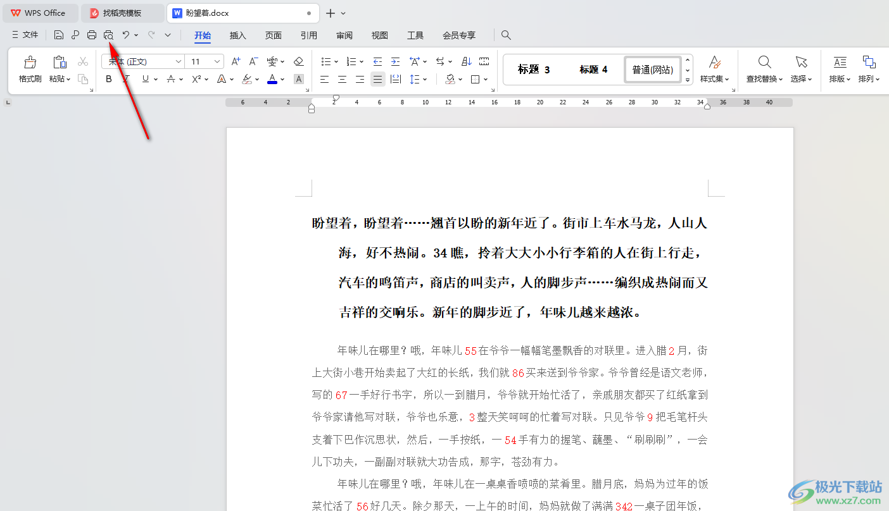The height and width of the screenshot is (511, 889).
Task: Open the font name dropdown
Action: click(x=179, y=61)
